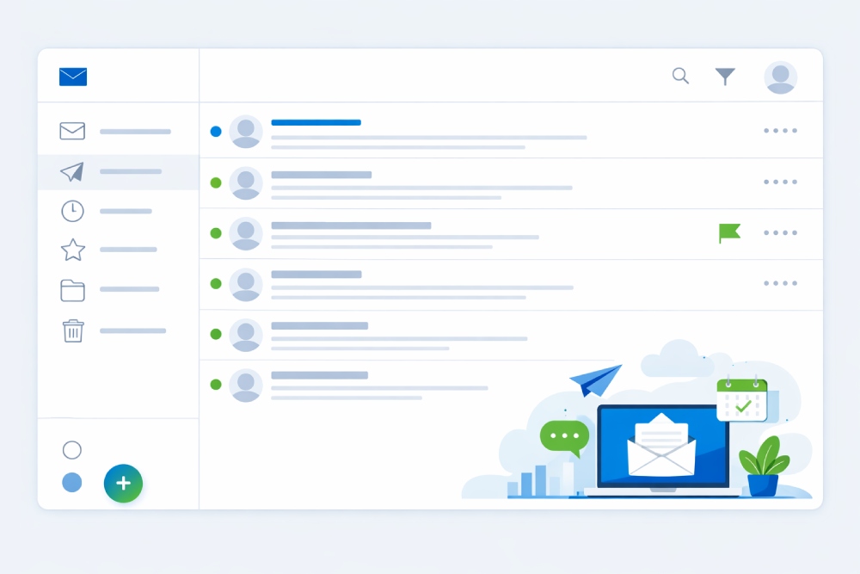Select the solid blue circle in sidebar
Image resolution: width=860 pixels, height=574 pixels.
[x=72, y=483]
